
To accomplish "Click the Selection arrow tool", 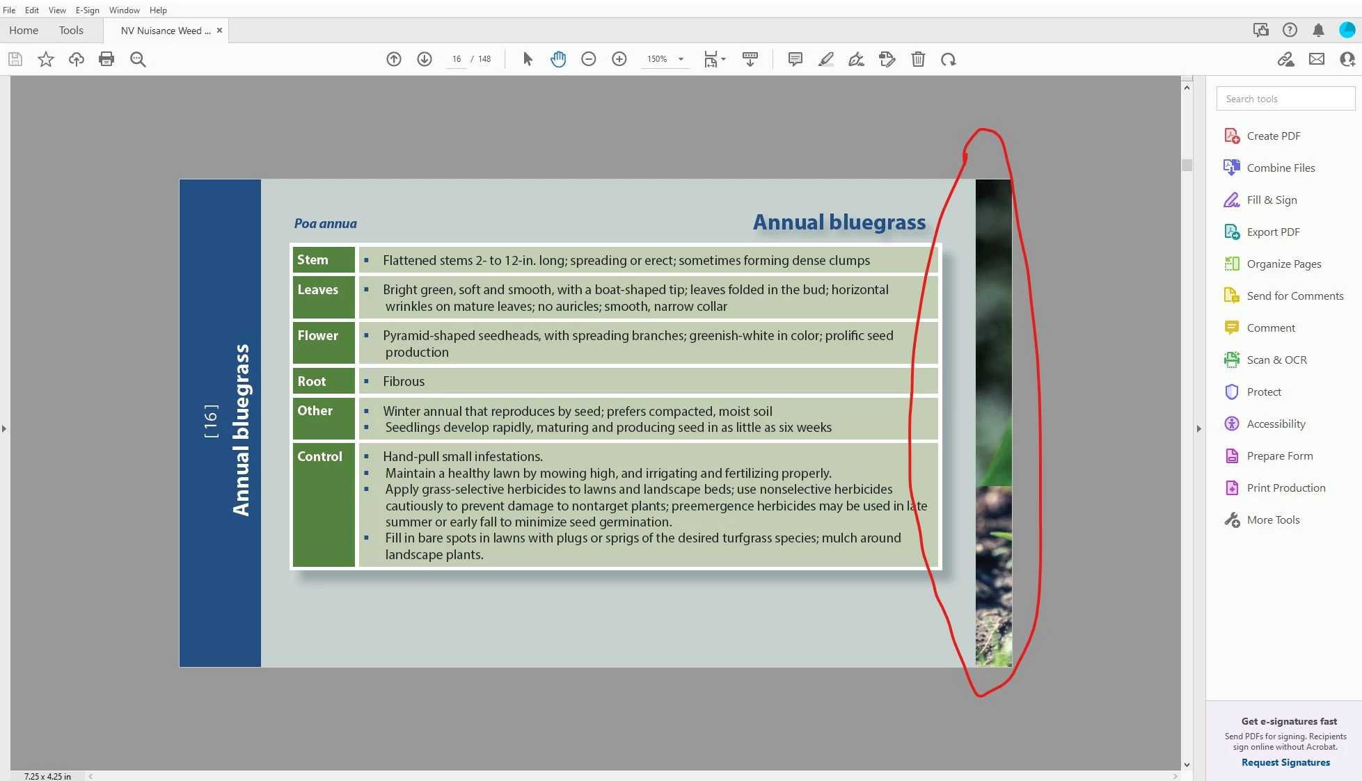I will 528,59.
